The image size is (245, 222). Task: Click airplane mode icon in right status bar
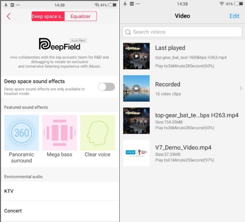[125, 4]
